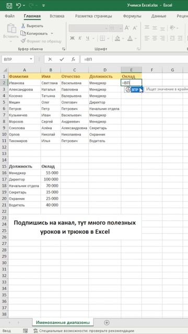Select row 15 header
This screenshot has width=188, height=334.
[x=4, y=166]
